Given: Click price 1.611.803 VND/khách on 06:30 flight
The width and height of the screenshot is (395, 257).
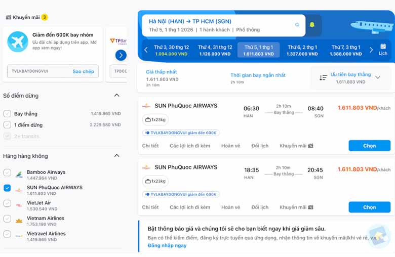Looking at the screenshot, I should click(364, 108).
